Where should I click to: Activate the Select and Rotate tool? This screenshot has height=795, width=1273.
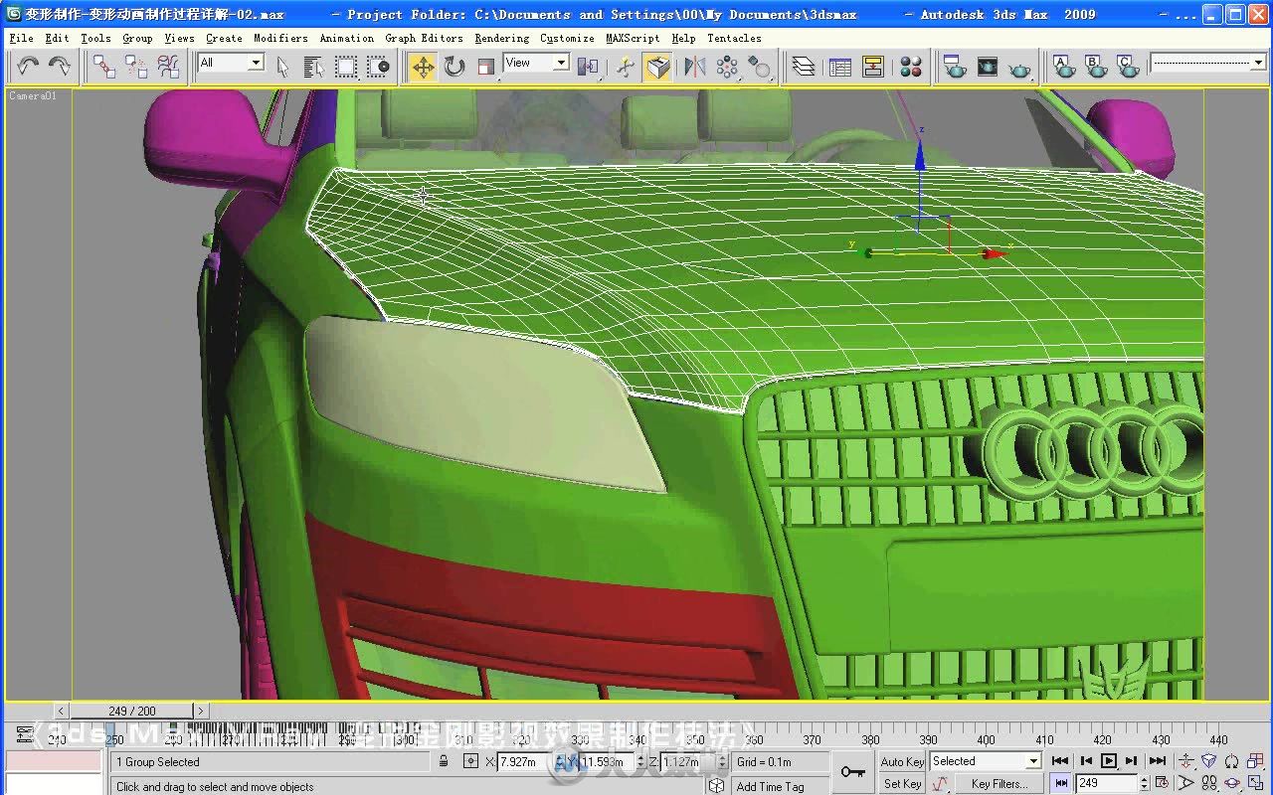[x=455, y=67]
